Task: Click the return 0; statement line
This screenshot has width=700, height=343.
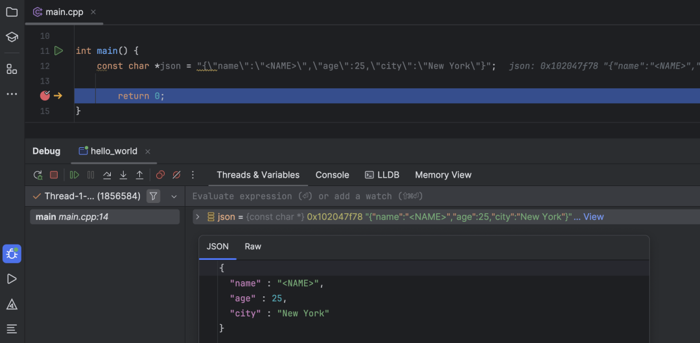Action: (x=141, y=96)
